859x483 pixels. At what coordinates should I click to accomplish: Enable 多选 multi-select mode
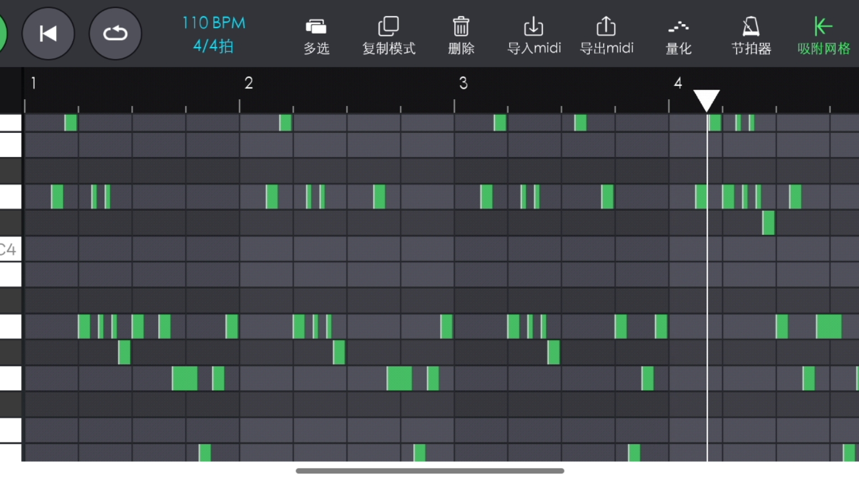point(316,36)
